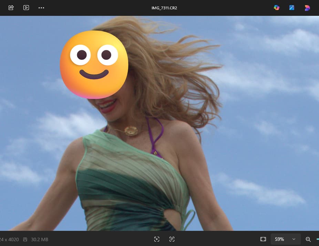Click the scan text icon
Viewport: 319px width, 246px height.
[172, 239]
